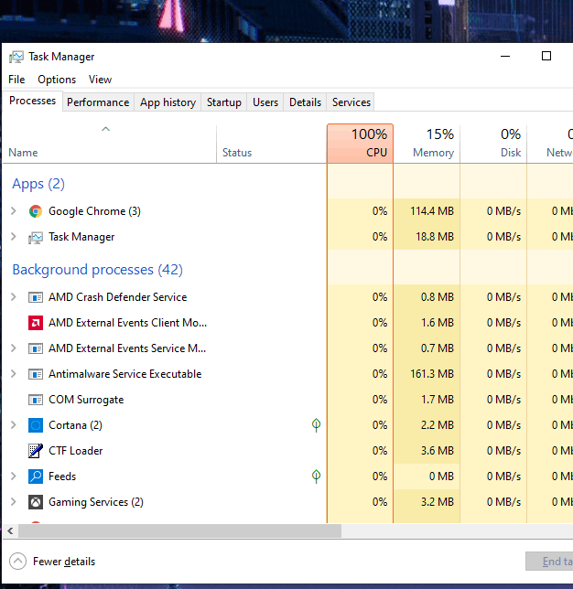Viewport: 573px width, 589px height.
Task: Click Background processes (42) heading
Action: [x=97, y=270]
